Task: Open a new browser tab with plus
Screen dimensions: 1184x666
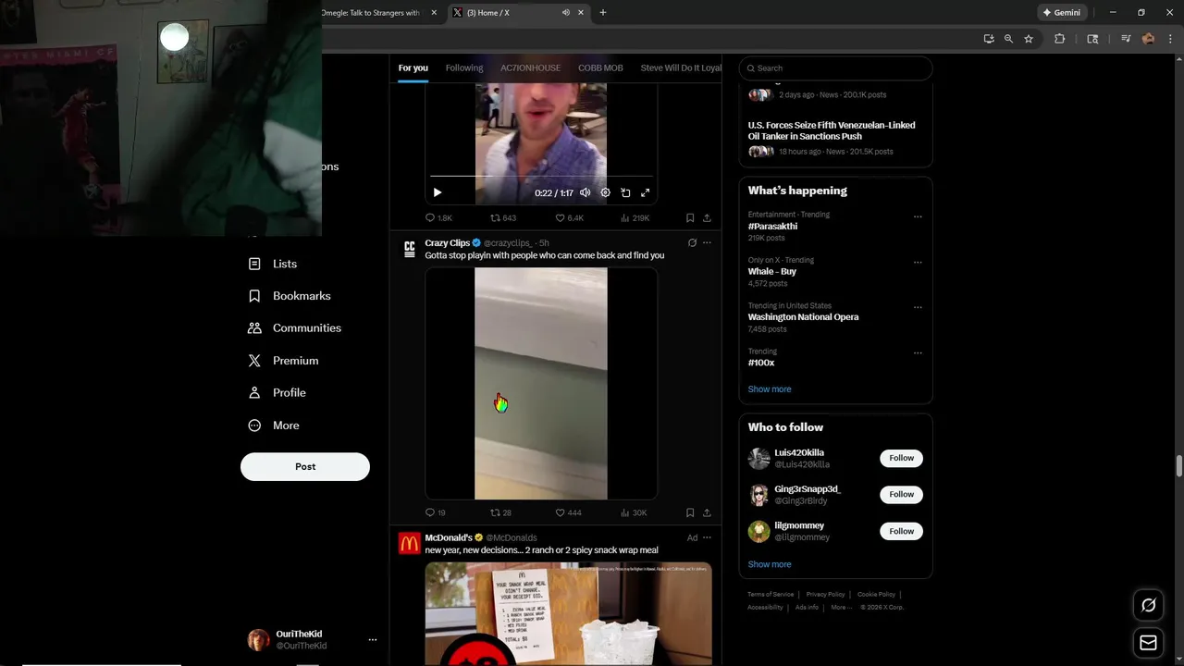Action: (603, 13)
